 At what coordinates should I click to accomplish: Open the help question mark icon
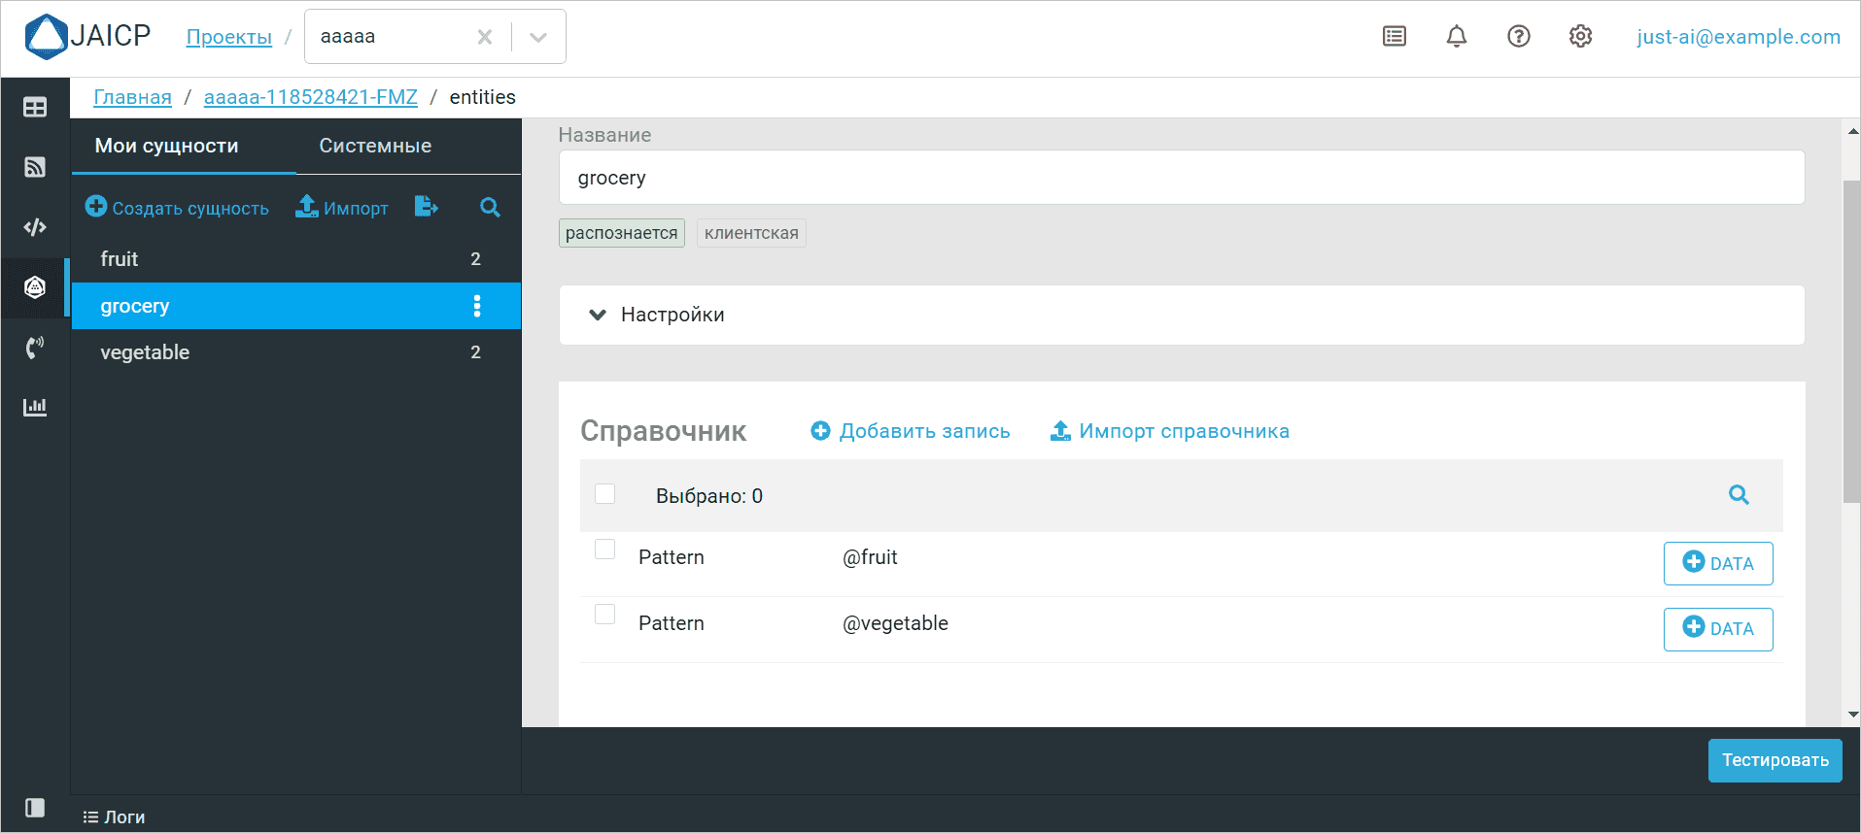click(1518, 37)
